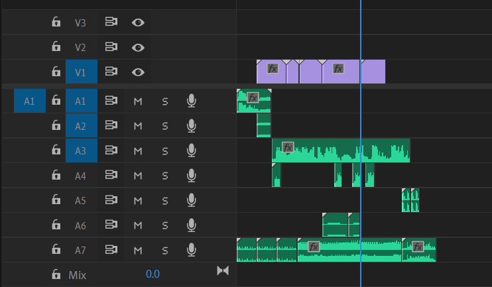Toggle sync lock on track V2

pyautogui.click(x=111, y=48)
